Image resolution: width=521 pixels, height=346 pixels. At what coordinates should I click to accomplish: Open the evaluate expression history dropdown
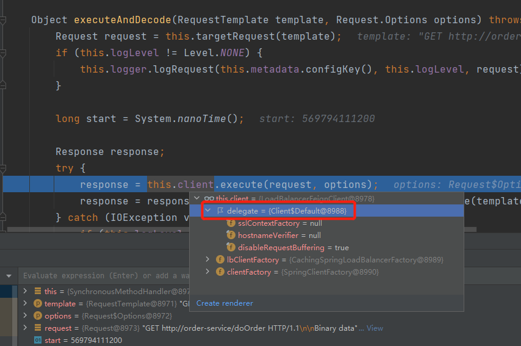[9, 276]
